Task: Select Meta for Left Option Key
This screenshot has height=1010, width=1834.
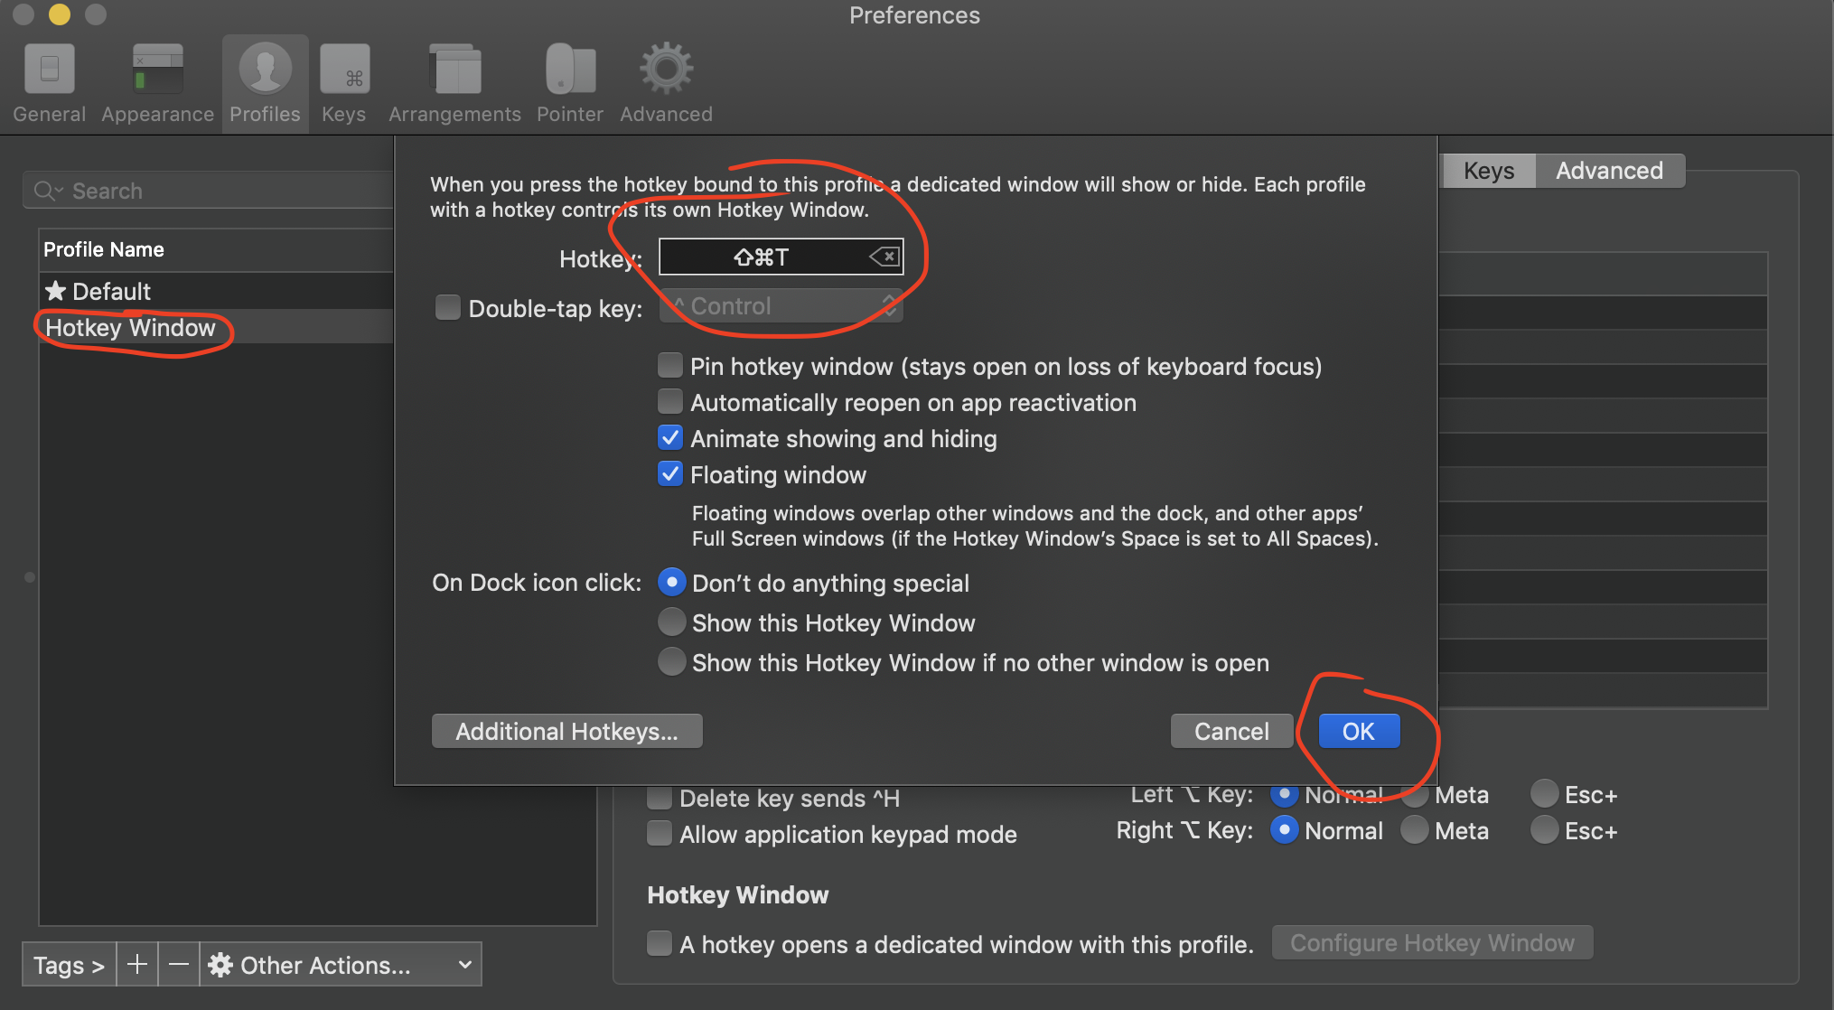Action: point(1413,794)
